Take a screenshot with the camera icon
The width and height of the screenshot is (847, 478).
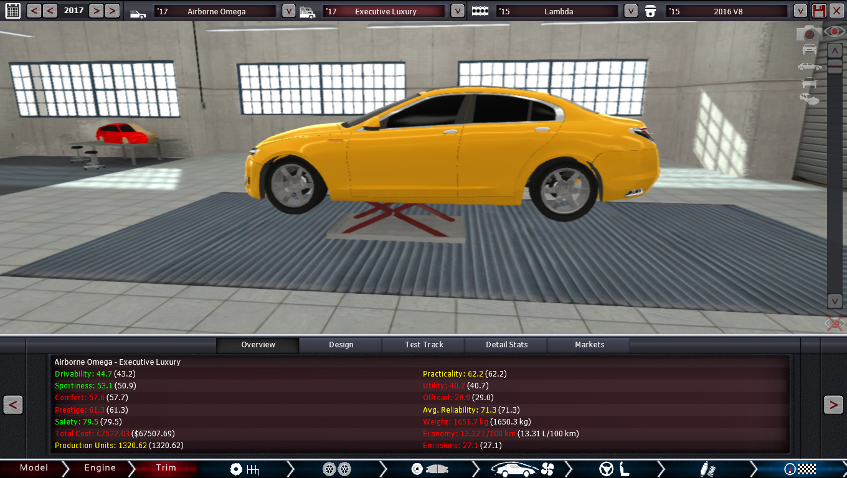(x=809, y=34)
